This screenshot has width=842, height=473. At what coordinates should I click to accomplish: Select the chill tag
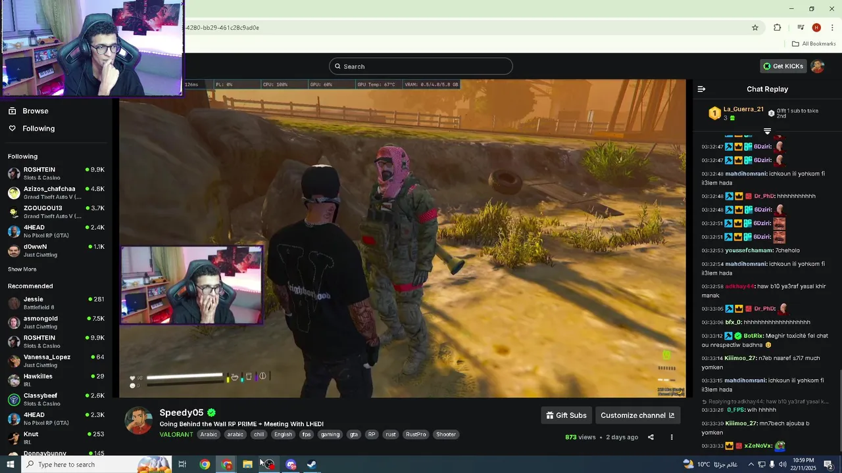(259, 434)
